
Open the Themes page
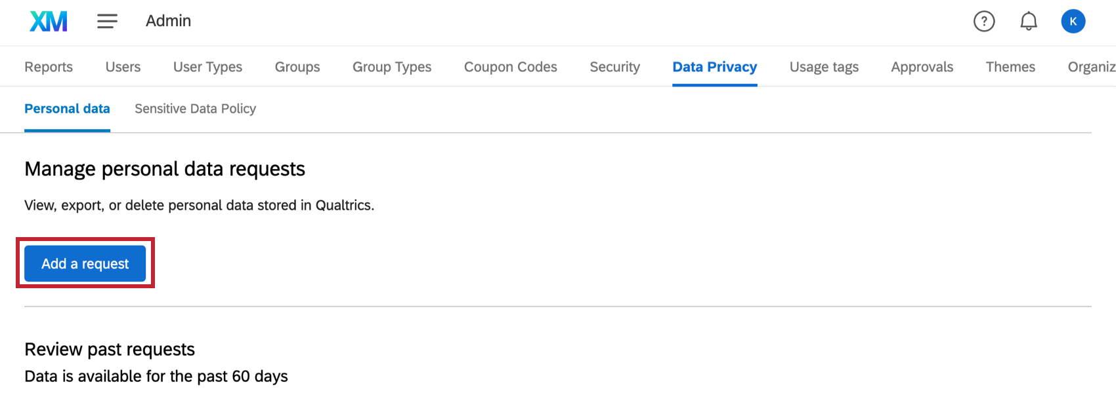tap(1010, 66)
